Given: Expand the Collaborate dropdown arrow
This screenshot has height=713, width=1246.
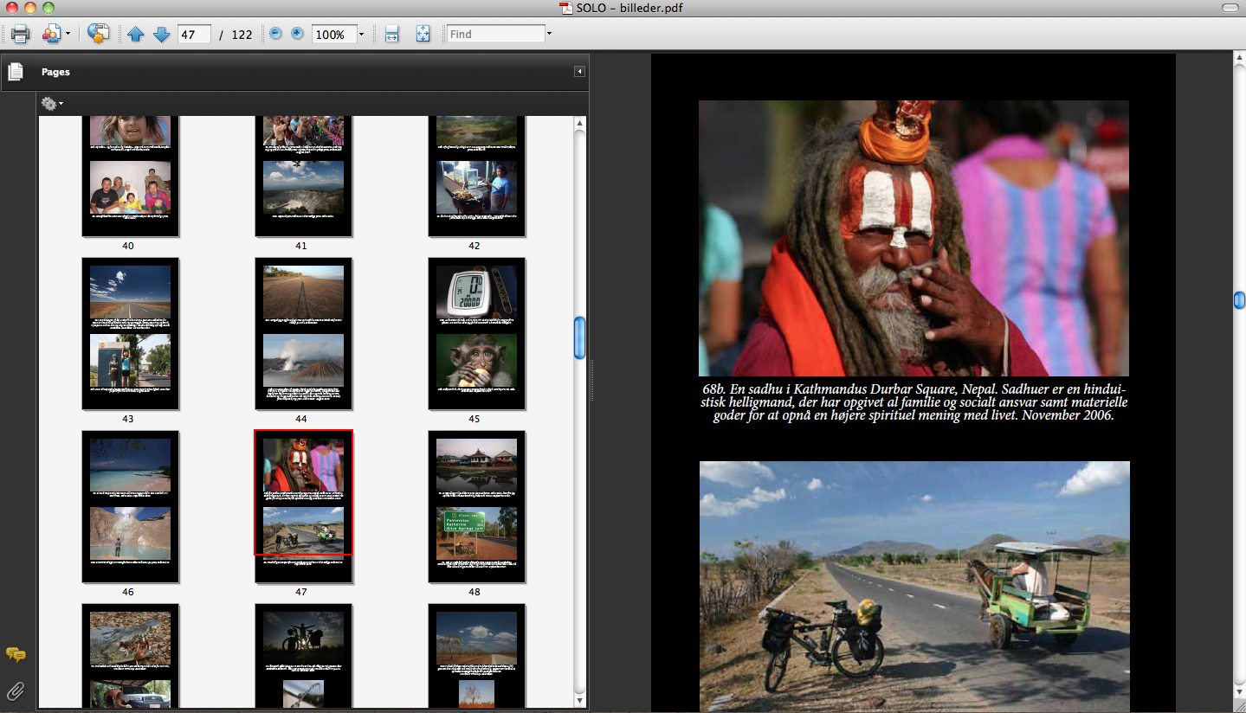Looking at the screenshot, I should 68,35.
